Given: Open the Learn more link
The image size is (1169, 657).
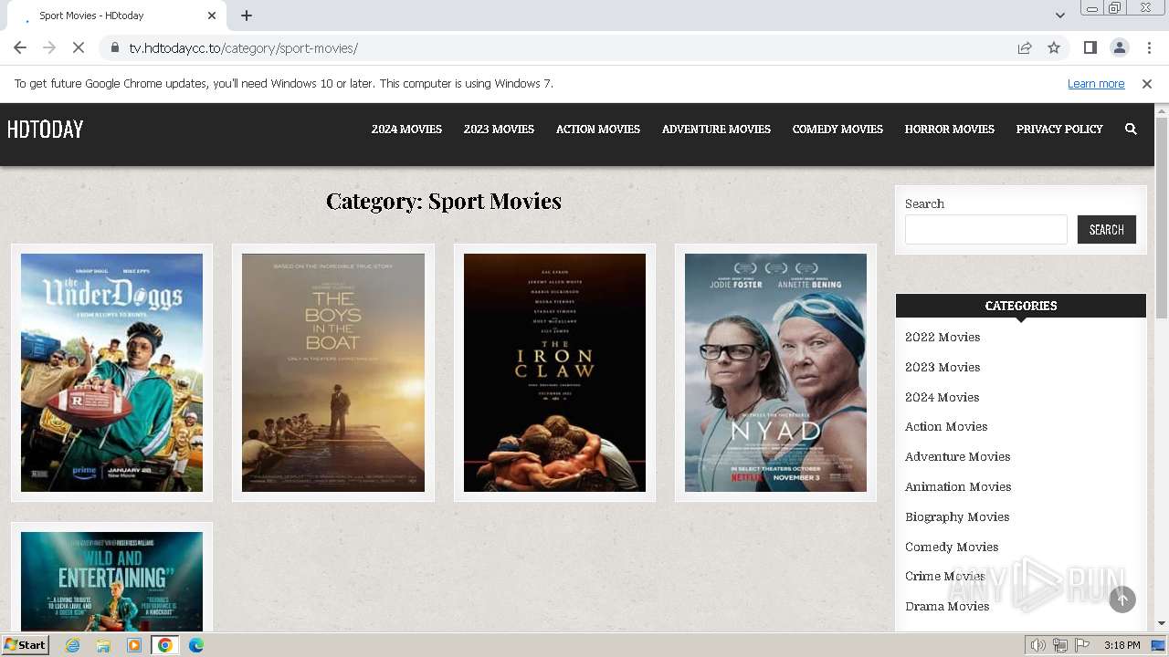Looking at the screenshot, I should click(x=1096, y=83).
